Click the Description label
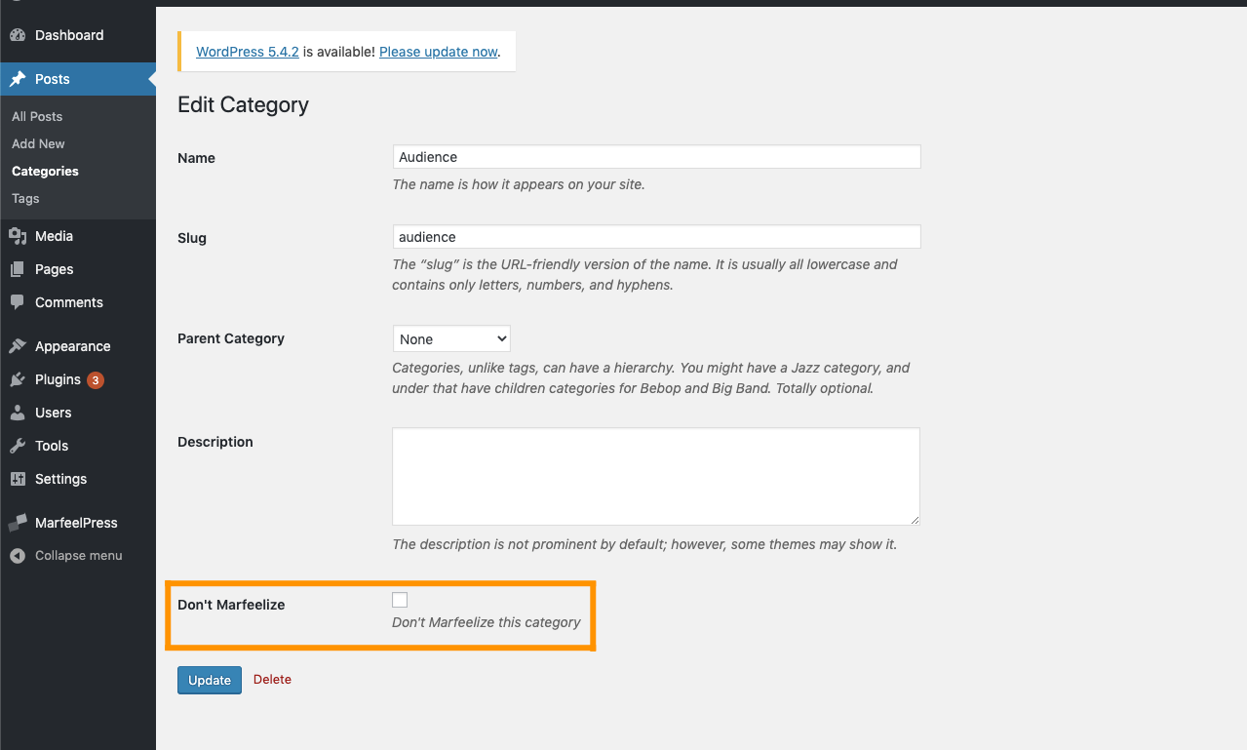Screen dimensions: 1247x750 coord(215,442)
